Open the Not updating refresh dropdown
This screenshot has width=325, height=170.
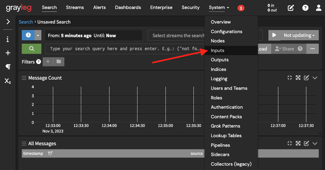(x=299, y=35)
